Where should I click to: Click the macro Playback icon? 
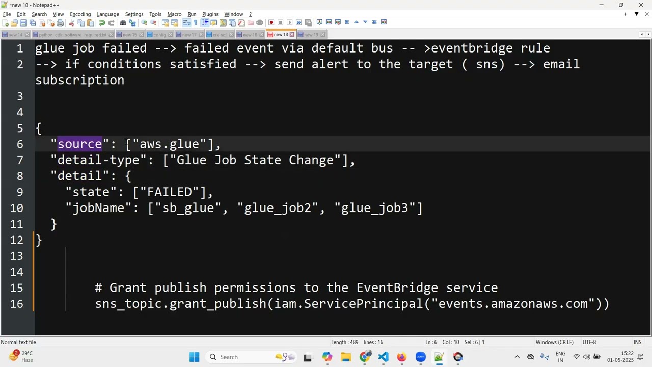point(289,23)
